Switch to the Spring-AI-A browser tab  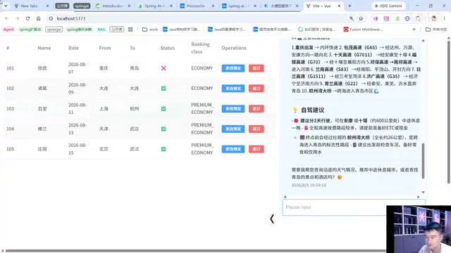click(x=155, y=6)
